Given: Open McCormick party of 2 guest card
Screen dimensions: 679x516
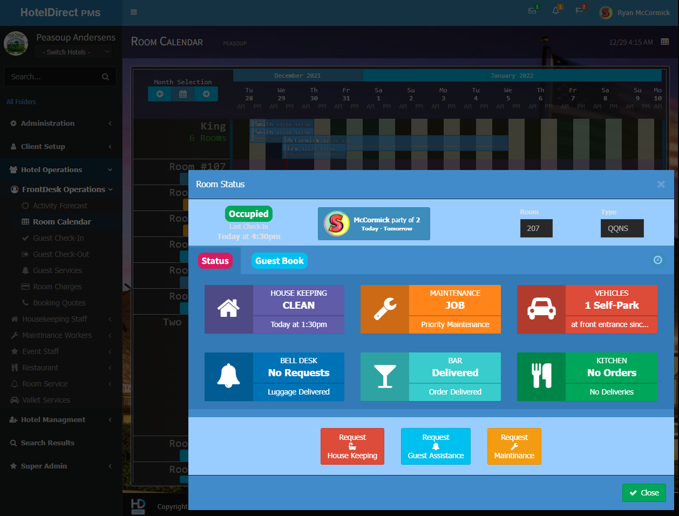Looking at the screenshot, I should coord(374,223).
